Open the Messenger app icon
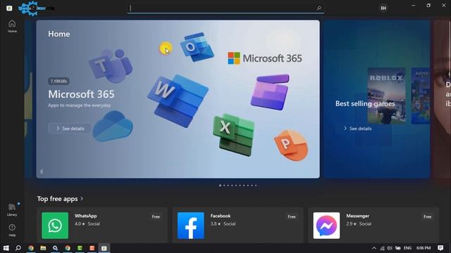The width and height of the screenshot is (451, 253). [326, 226]
